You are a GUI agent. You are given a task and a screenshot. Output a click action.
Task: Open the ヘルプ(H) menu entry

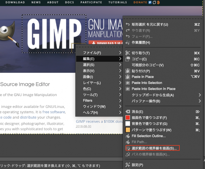click(x=99, y=112)
